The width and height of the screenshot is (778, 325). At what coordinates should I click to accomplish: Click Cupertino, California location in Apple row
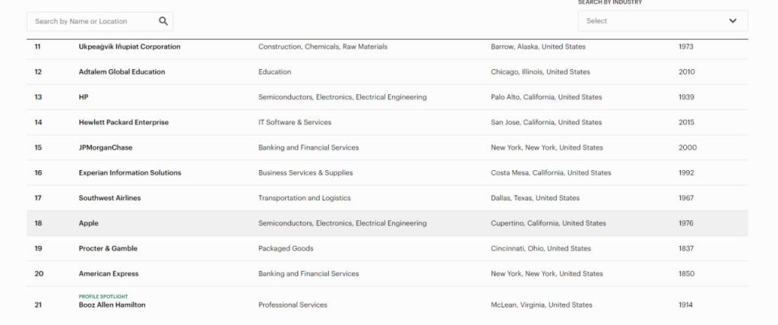point(548,223)
